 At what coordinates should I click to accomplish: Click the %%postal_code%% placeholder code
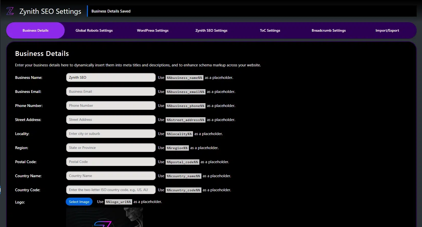(183, 162)
